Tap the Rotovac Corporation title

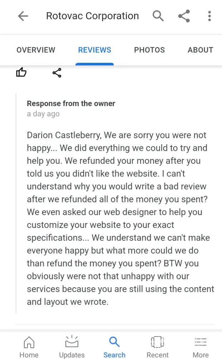pos(92,16)
